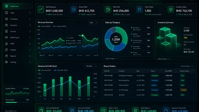Click the donut chart 1.25M total center
199x112 pixels.
116,40
